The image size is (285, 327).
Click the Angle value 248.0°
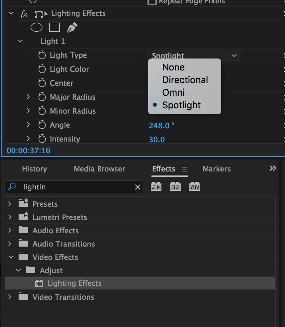click(x=161, y=126)
